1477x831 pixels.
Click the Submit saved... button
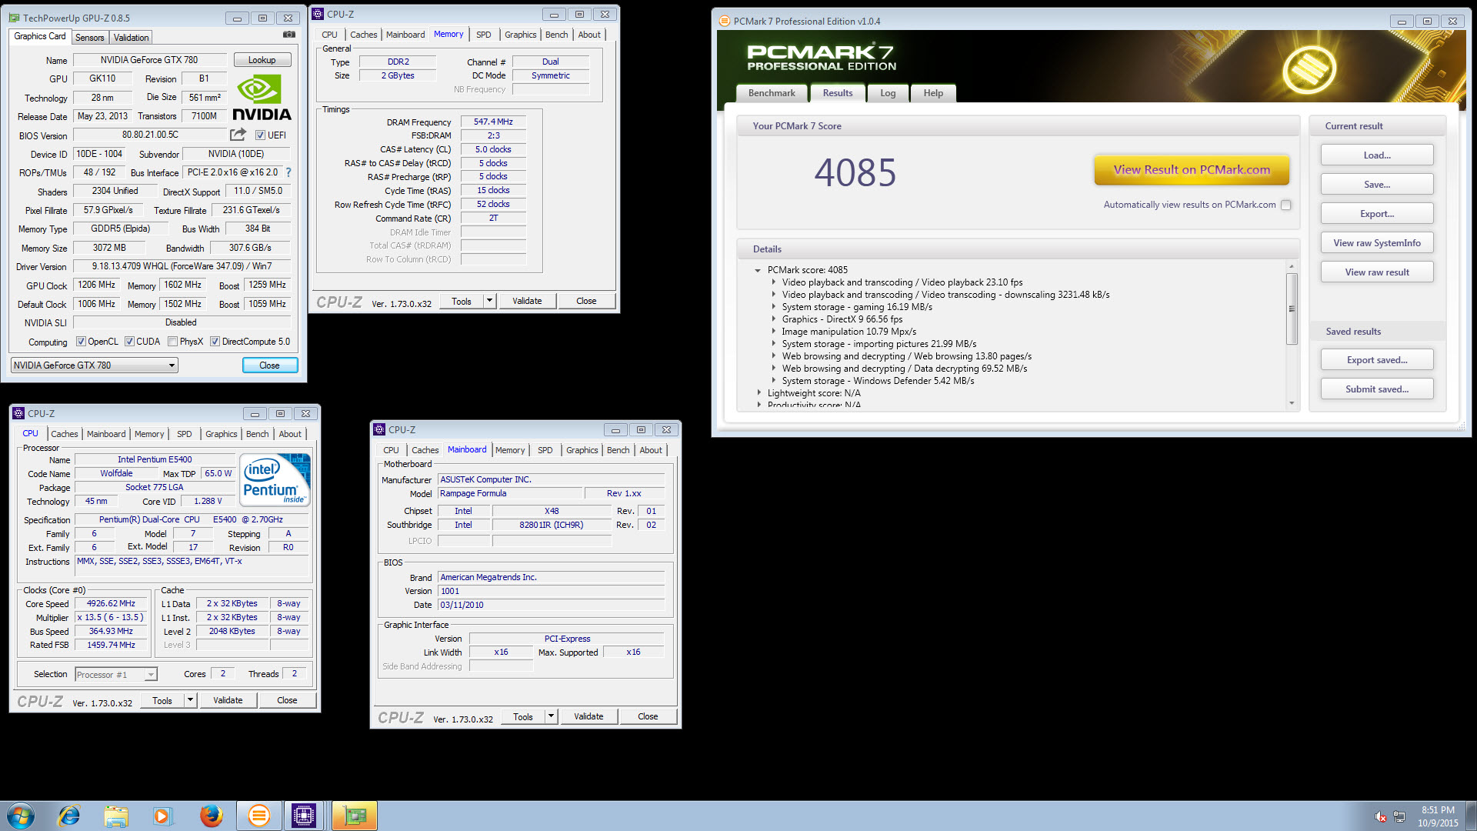tap(1377, 389)
